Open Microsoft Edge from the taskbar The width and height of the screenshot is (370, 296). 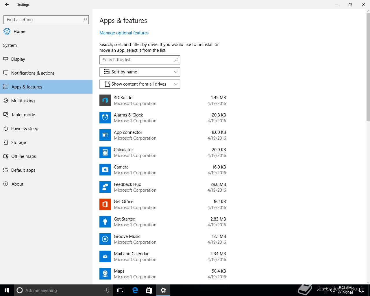tap(135, 290)
